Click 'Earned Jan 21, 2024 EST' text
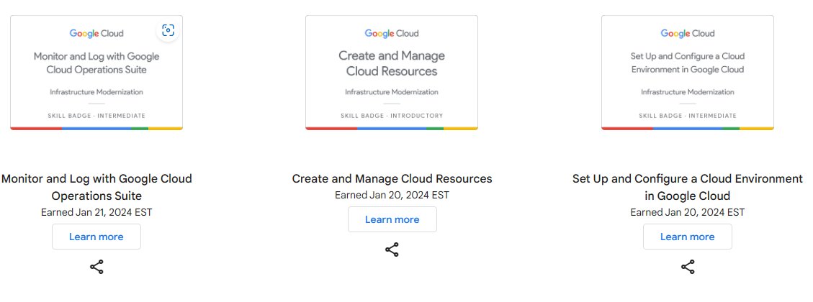This screenshot has height=302, width=813. pos(96,212)
